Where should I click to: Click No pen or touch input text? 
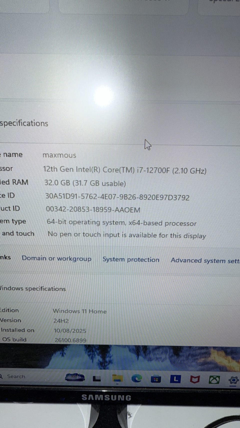127,235
